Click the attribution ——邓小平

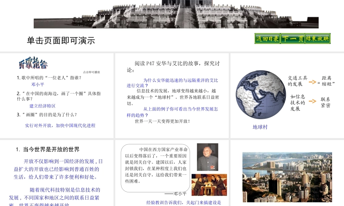(x=175, y=194)
